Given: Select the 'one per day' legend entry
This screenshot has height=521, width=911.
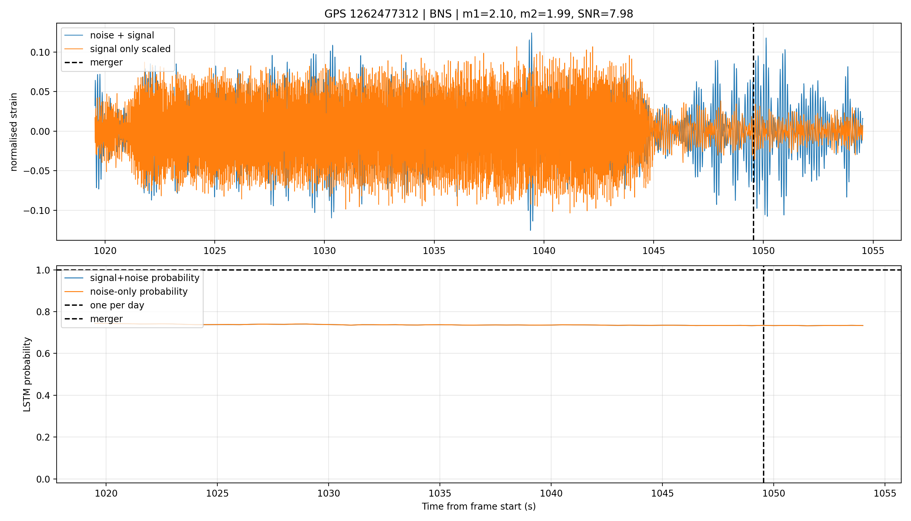Looking at the screenshot, I should [117, 305].
